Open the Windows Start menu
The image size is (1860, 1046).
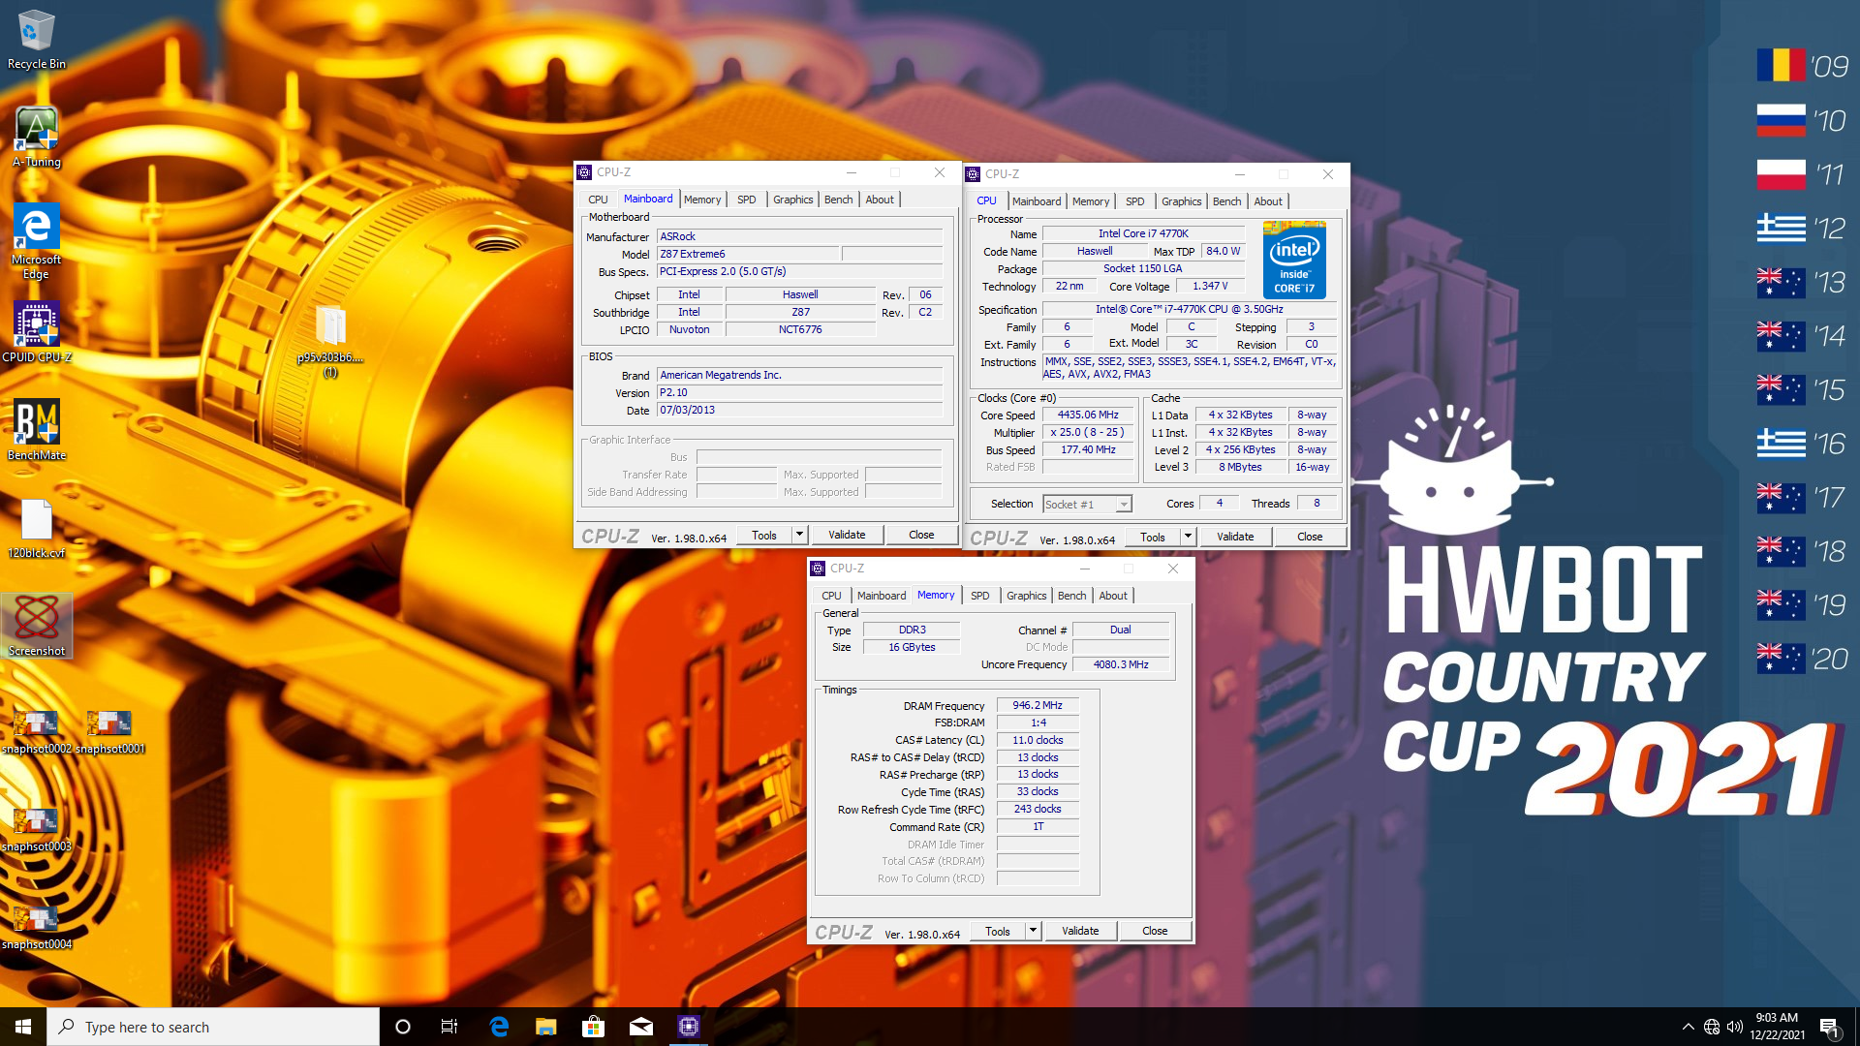(23, 1027)
